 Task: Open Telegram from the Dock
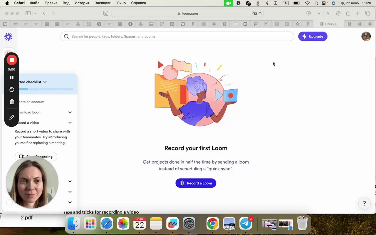point(246,224)
